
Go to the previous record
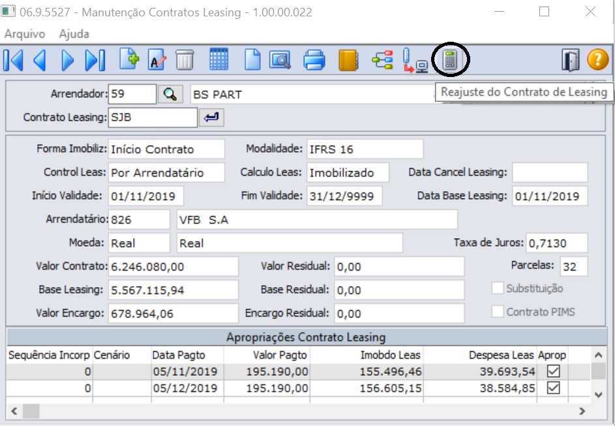tap(40, 60)
